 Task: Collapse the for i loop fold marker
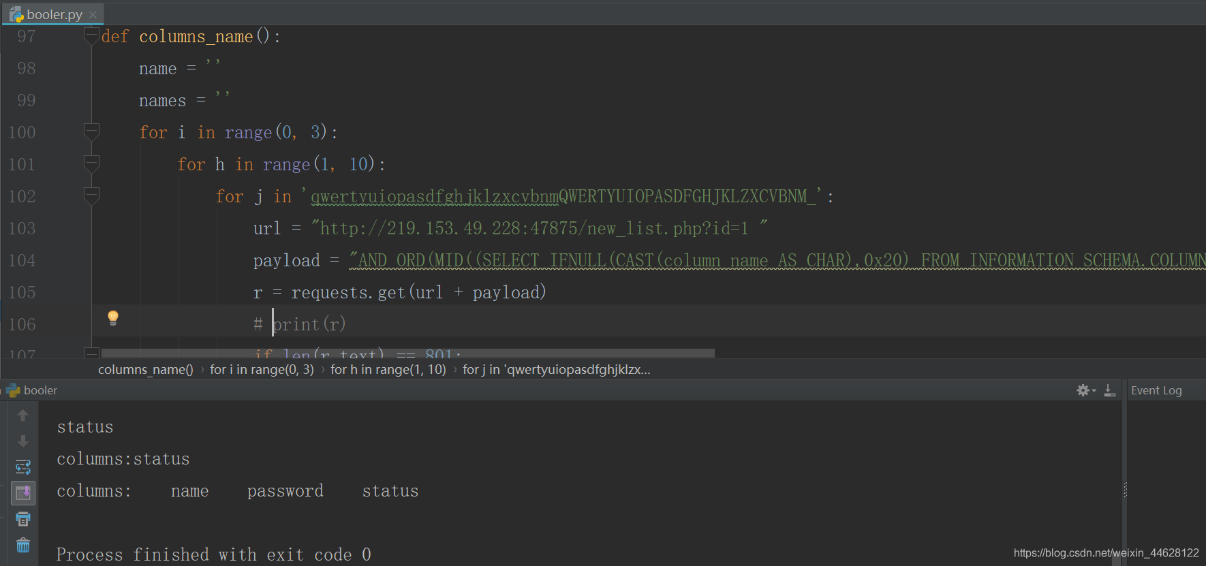(91, 132)
